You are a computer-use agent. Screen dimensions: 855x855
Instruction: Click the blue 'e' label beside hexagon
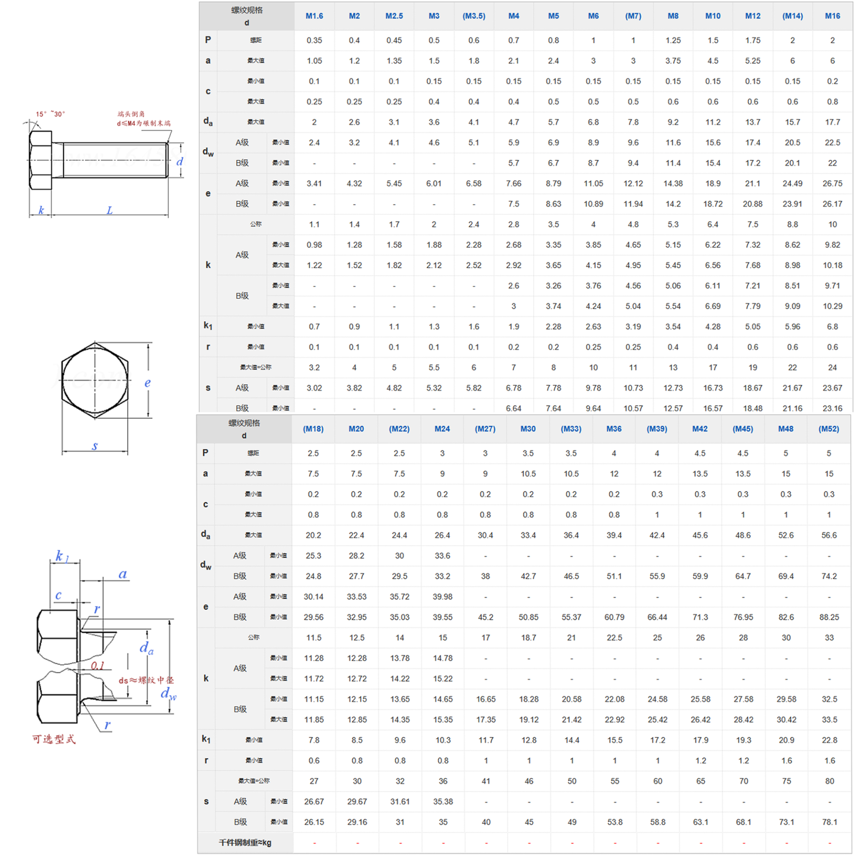tap(147, 383)
